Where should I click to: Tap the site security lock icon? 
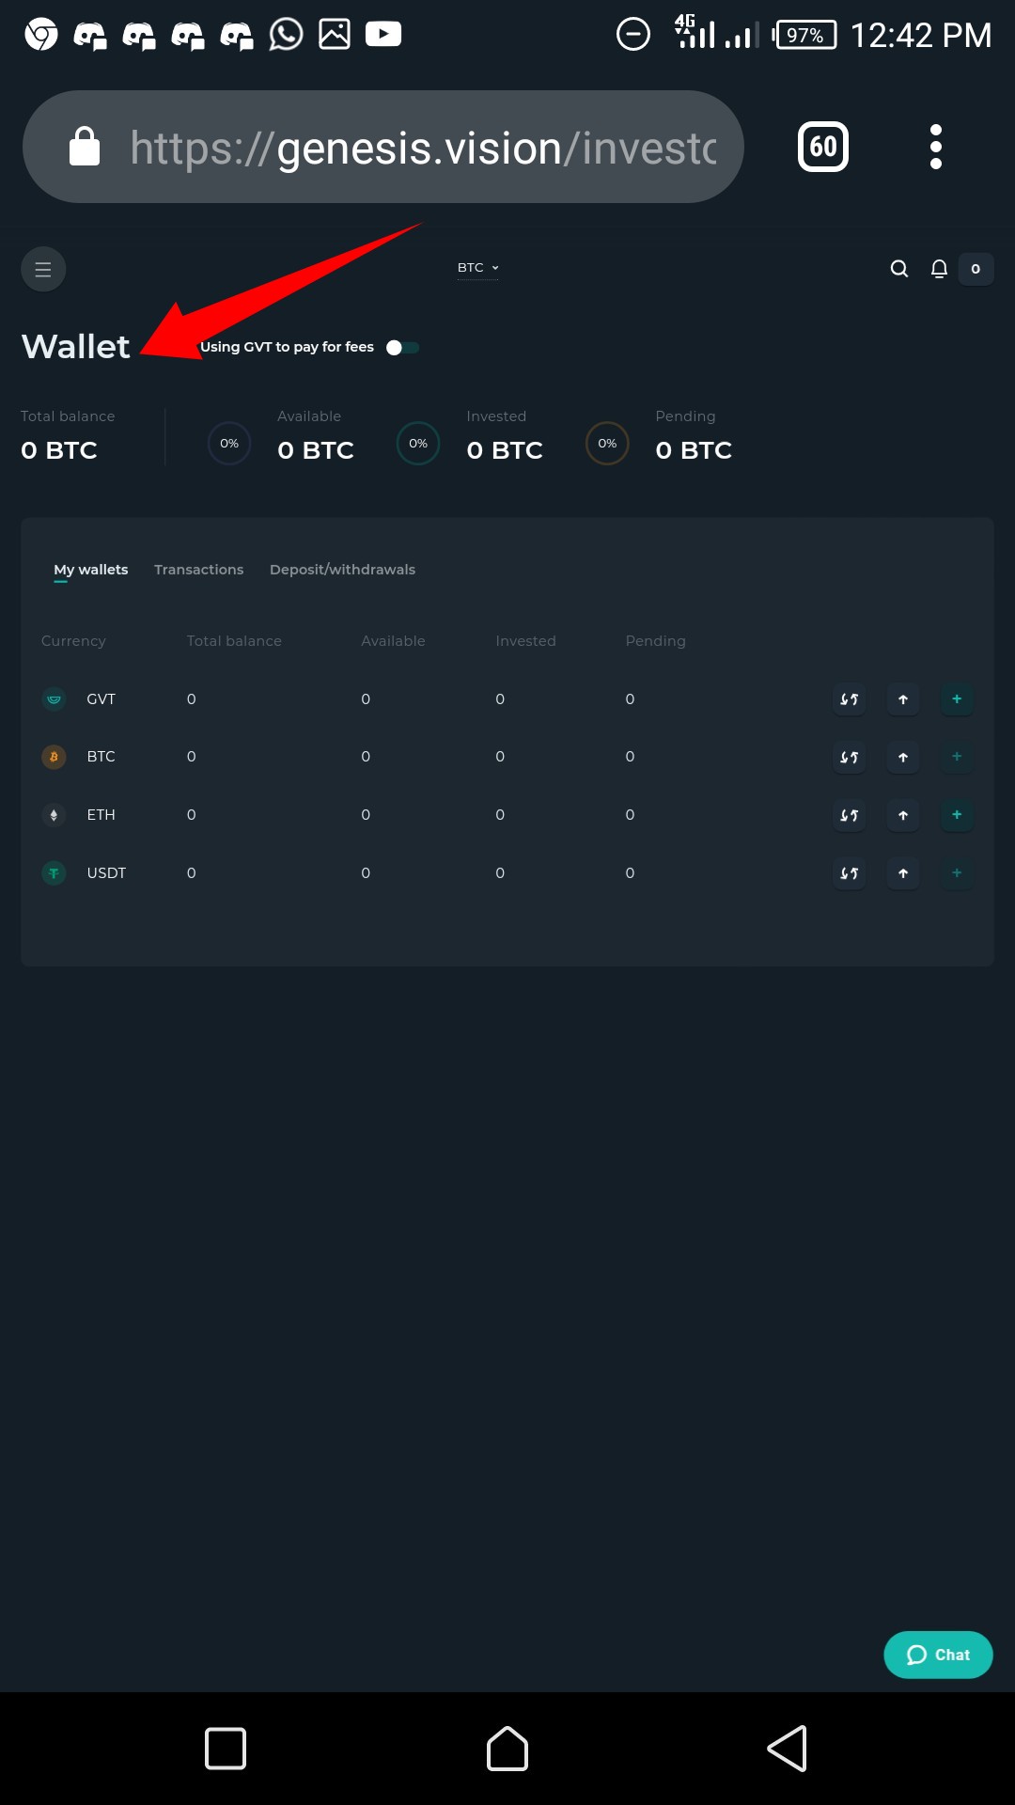tap(85, 147)
